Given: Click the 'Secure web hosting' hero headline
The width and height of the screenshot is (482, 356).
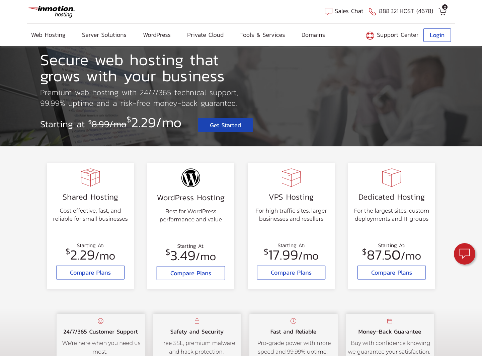Looking at the screenshot, I should [x=132, y=68].
